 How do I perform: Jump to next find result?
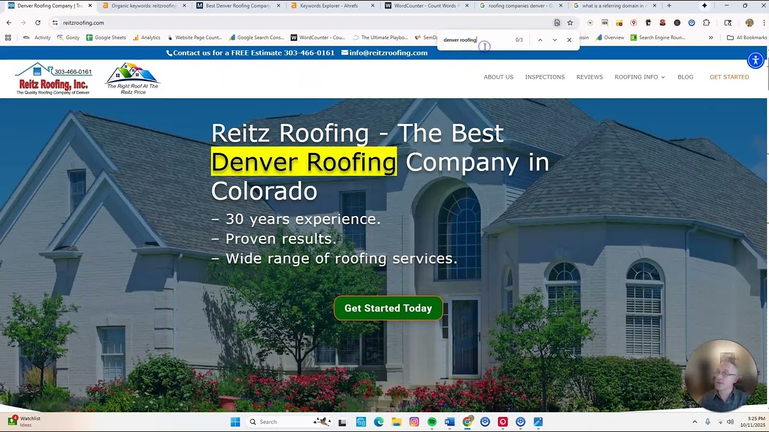tap(555, 40)
